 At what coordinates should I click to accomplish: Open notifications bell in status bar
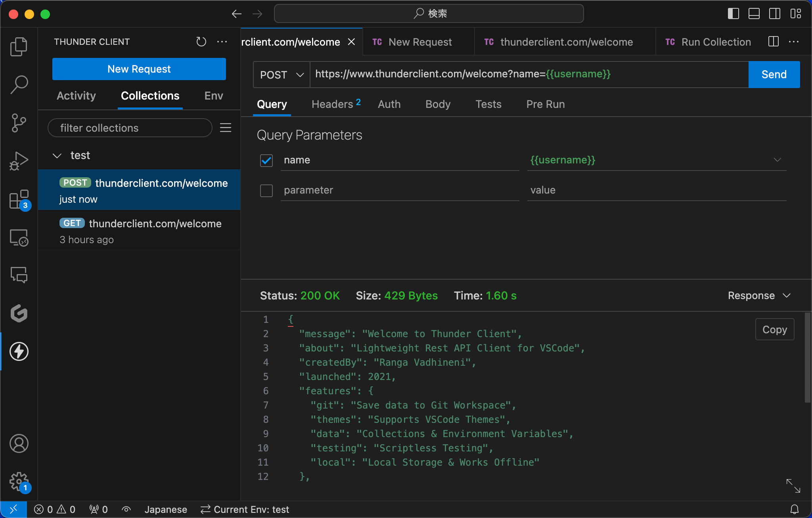tap(795, 509)
